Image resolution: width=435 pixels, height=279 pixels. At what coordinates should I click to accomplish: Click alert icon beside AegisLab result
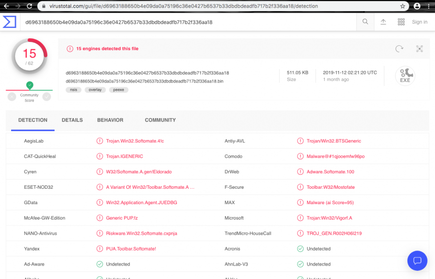click(100, 141)
